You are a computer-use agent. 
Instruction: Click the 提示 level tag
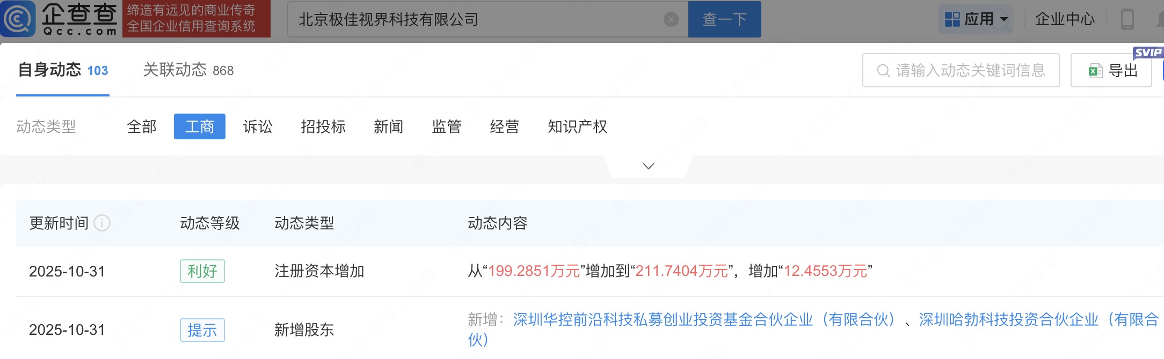pyautogui.click(x=202, y=330)
